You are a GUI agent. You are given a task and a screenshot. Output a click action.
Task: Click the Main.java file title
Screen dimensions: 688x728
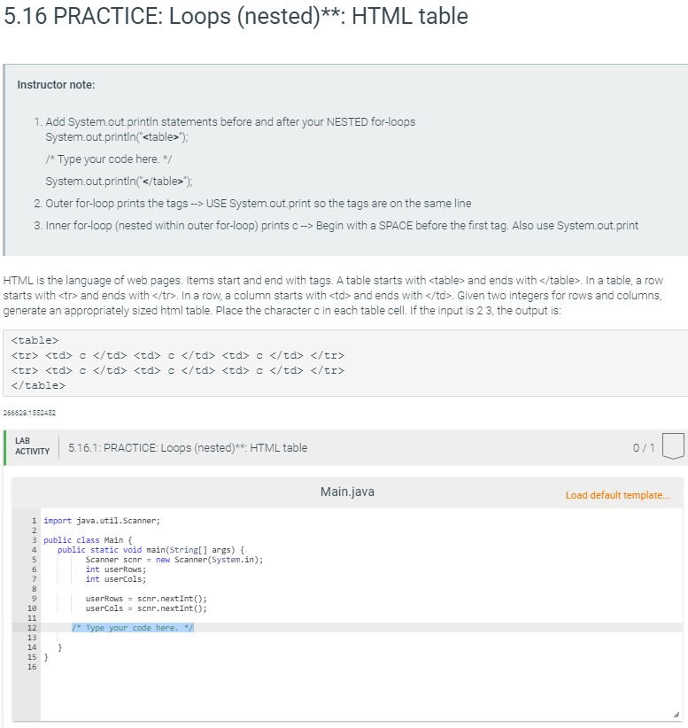[347, 492]
